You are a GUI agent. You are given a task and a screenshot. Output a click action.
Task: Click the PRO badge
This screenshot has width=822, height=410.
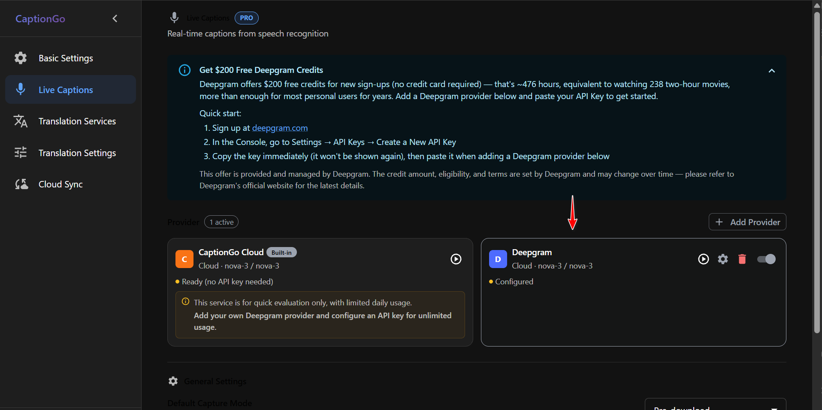pyautogui.click(x=246, y=18)
